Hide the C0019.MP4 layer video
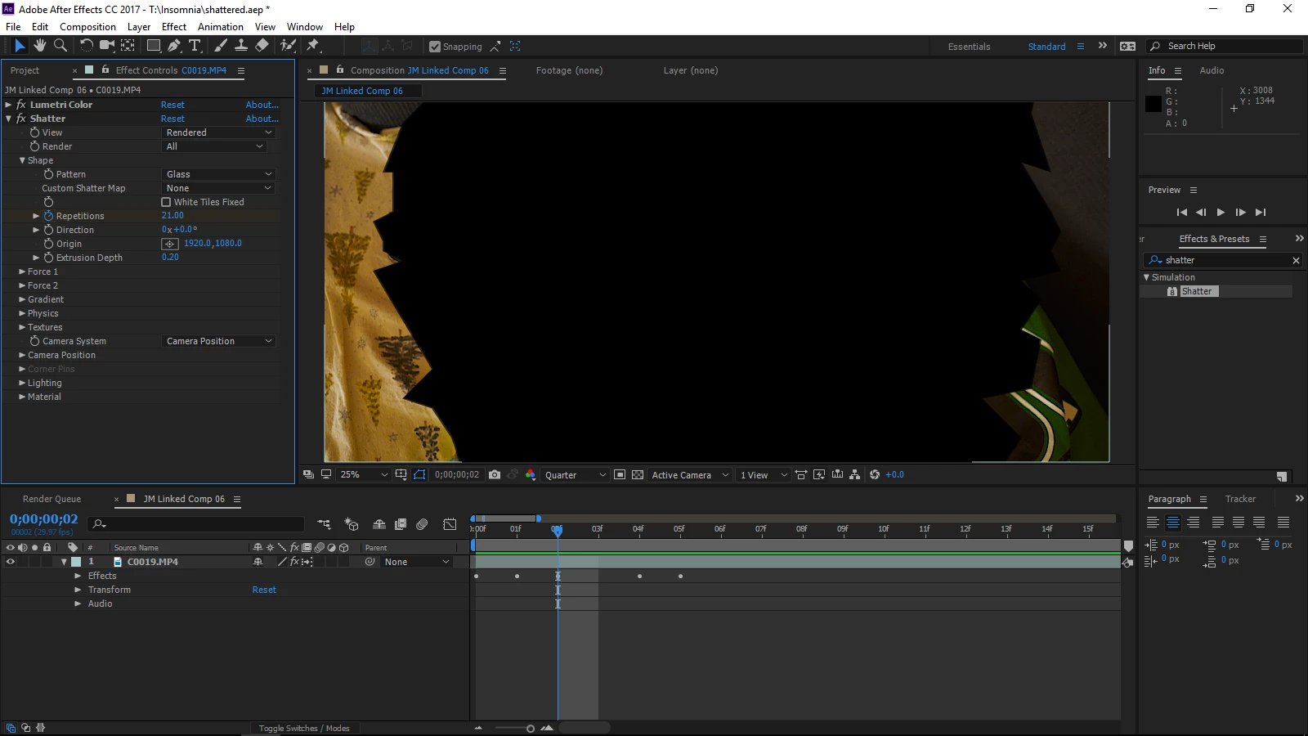This screenshot has width=1308, height=736. [x=11, y=562]
